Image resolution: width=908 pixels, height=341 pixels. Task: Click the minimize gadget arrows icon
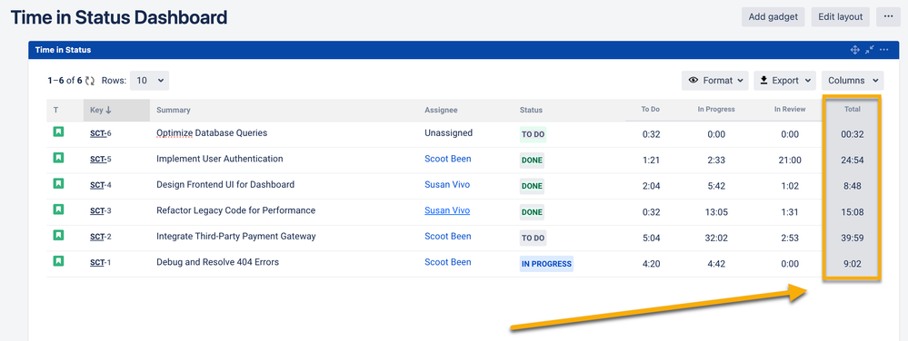pyautogui.click(x=869, y=50)
